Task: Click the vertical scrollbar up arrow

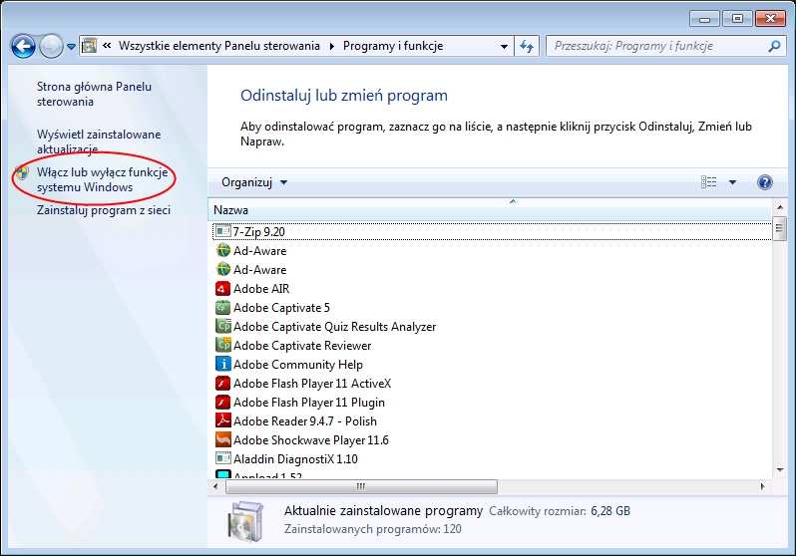Action: tap(780, 207)
